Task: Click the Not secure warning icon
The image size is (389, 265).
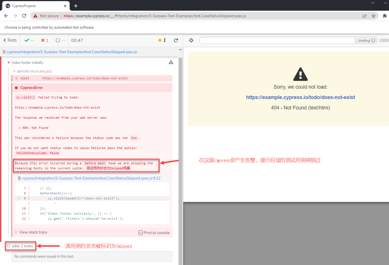Action: (x=35, y=16)
